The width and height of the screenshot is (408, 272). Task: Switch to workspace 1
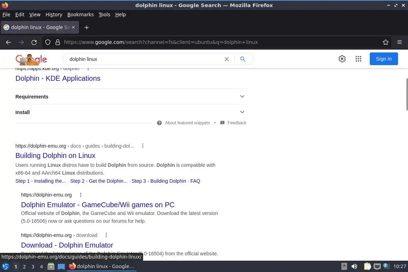pos(16,267)
